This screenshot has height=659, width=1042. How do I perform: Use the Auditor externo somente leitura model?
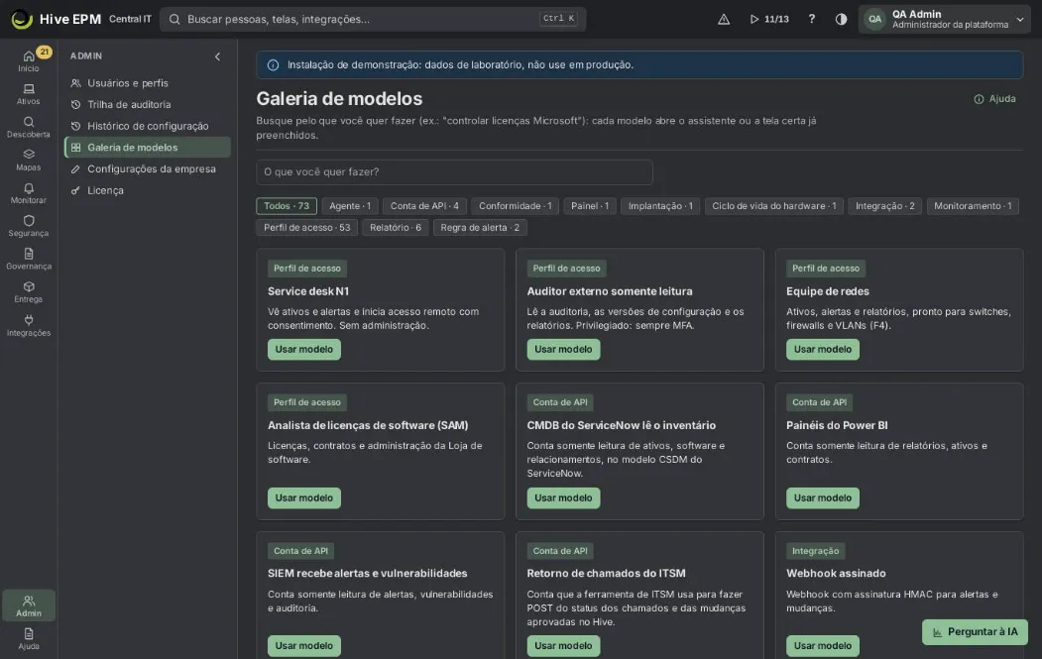pos(563,350)
